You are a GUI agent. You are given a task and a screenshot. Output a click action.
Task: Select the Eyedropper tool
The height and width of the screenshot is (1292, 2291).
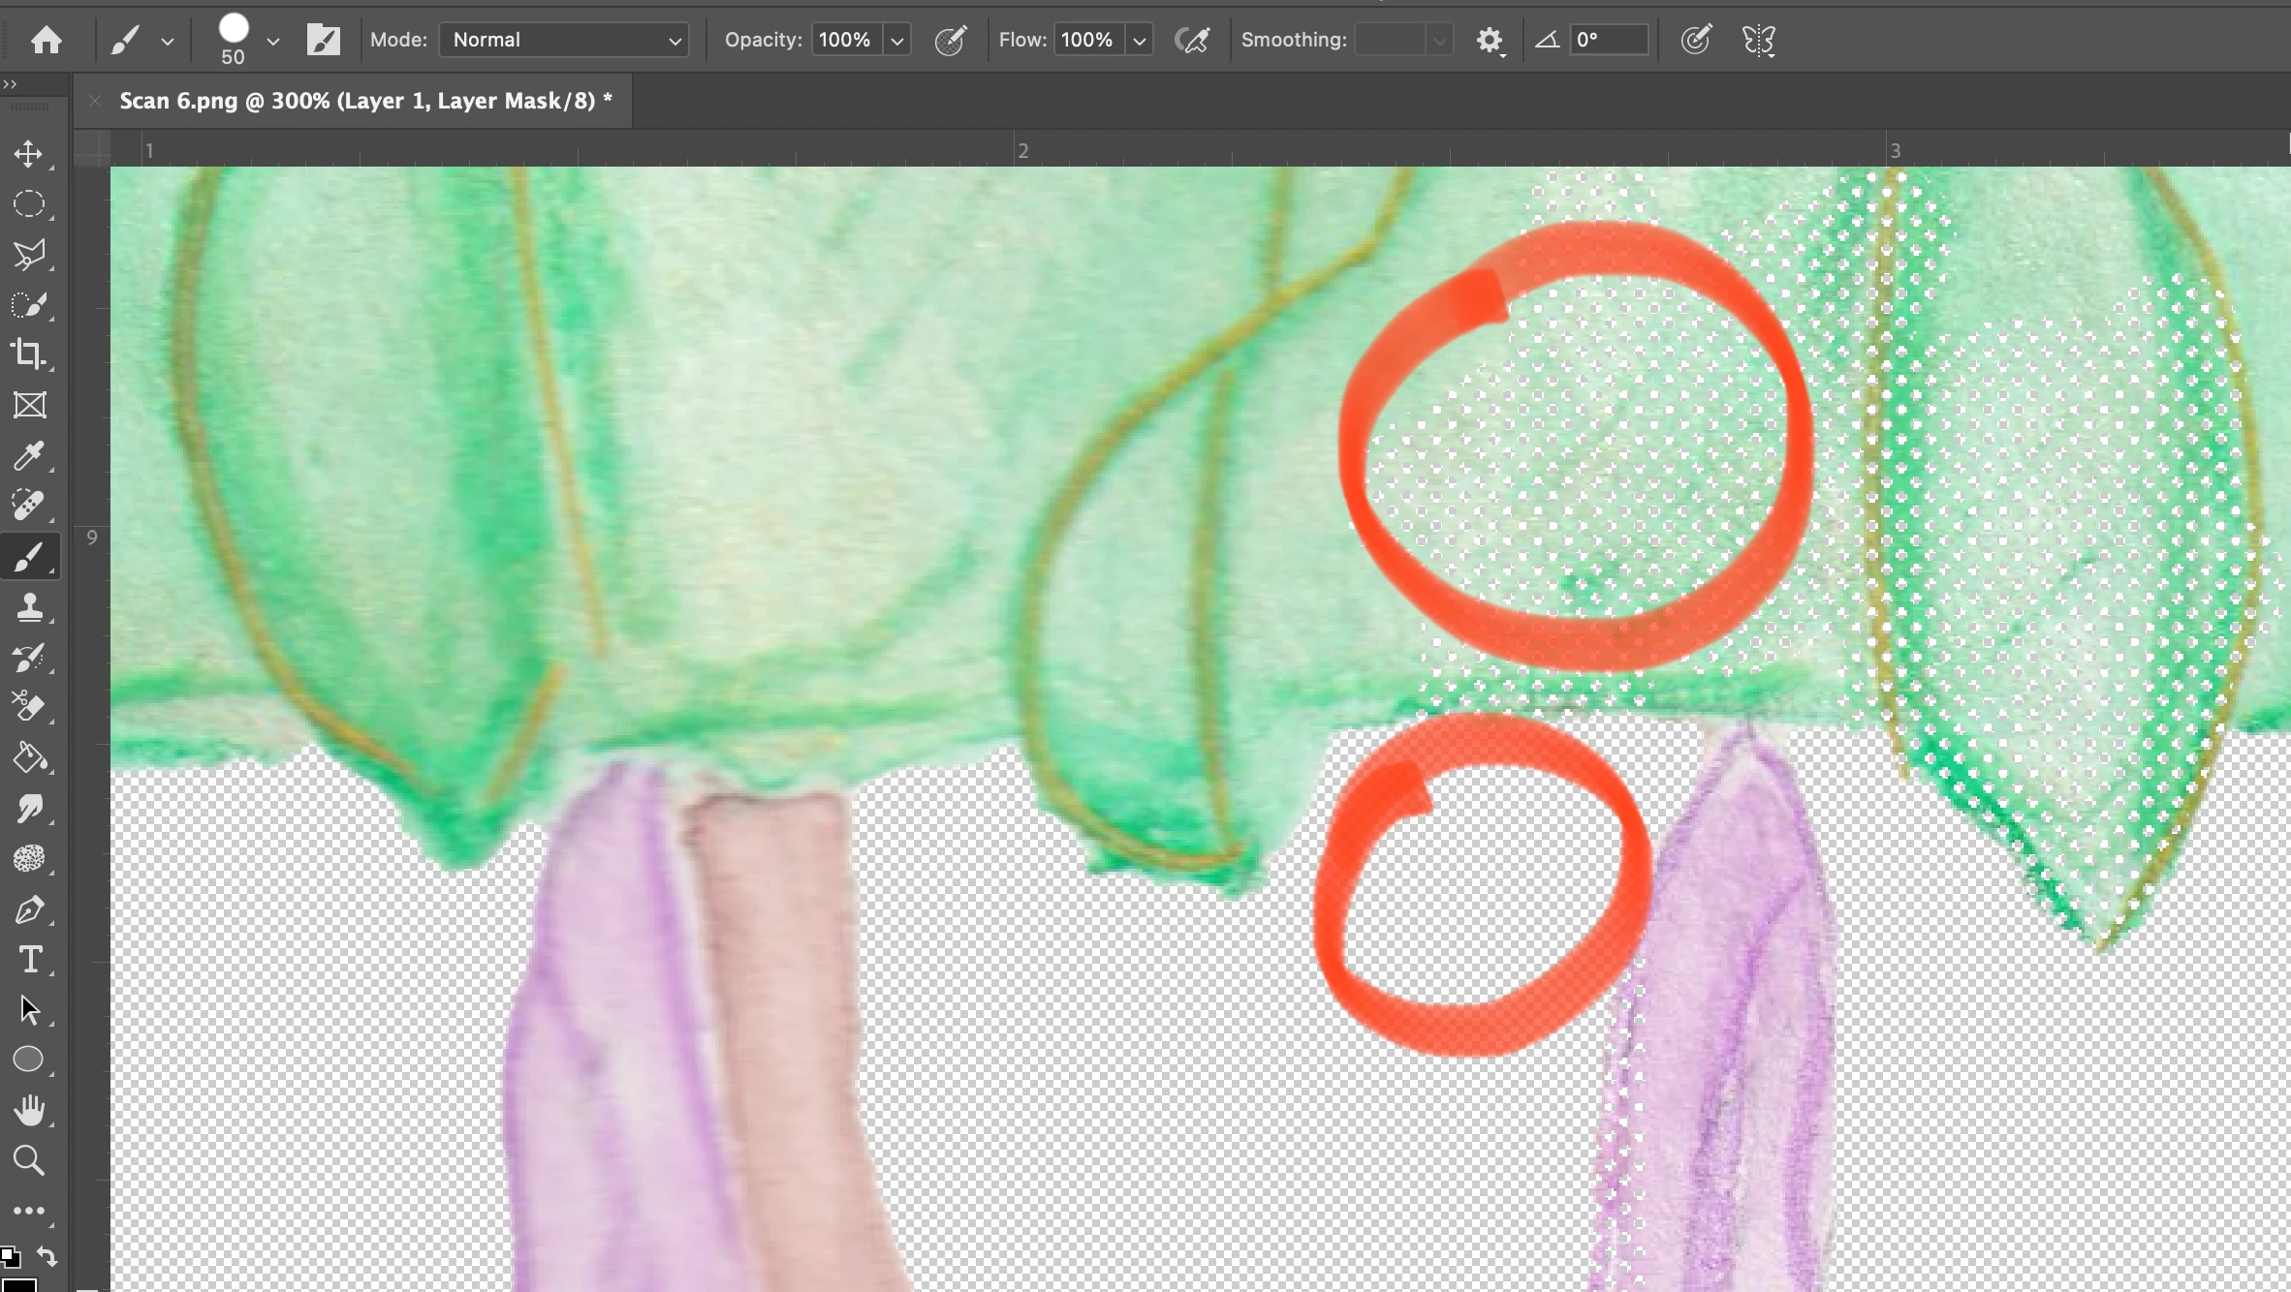click(28, 455)
